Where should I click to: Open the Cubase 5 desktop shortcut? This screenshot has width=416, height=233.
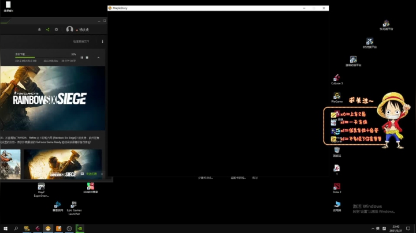pyautogui.click(x=337, y=80)
